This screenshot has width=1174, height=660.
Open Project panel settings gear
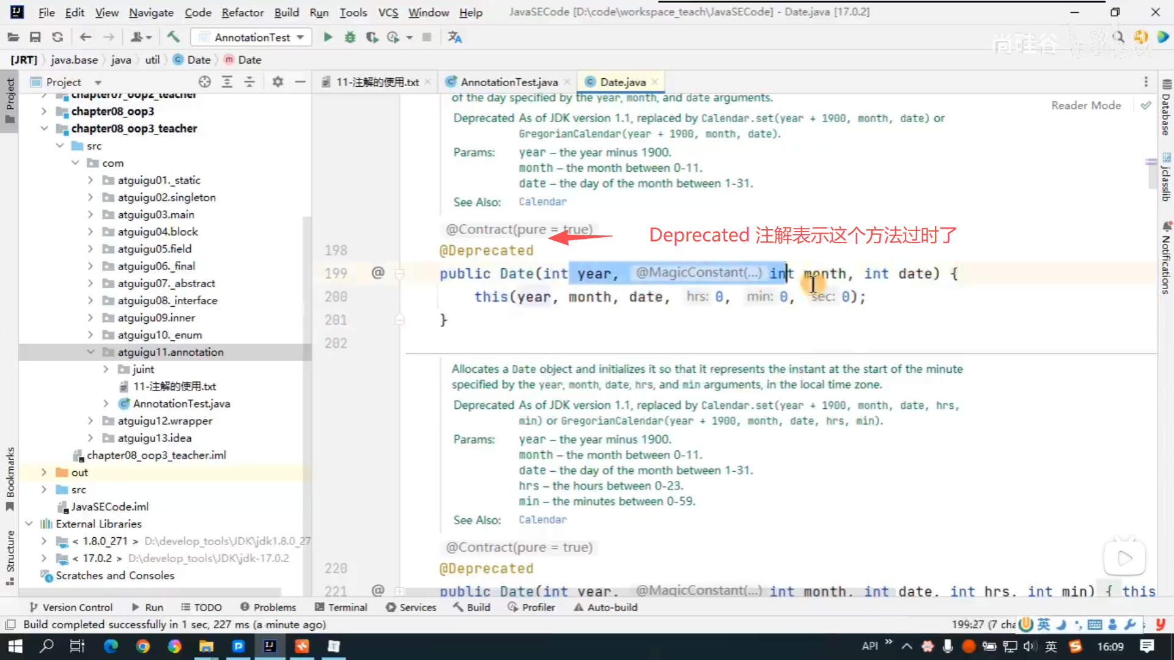[x=278, y=82]
